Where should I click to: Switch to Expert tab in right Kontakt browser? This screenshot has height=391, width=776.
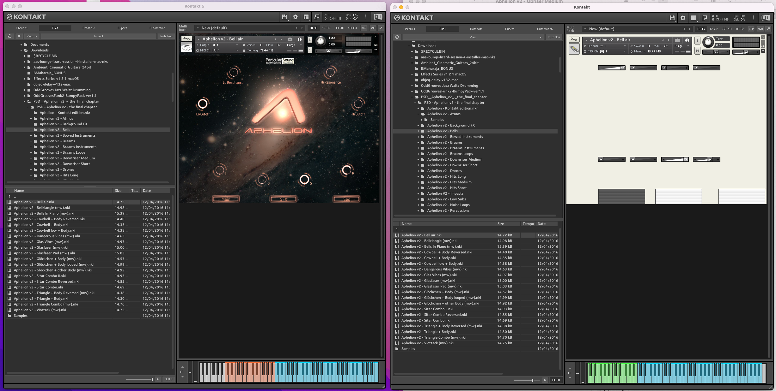coord(510,29)
